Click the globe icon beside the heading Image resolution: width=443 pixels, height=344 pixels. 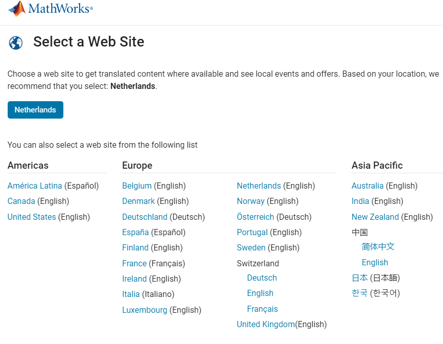coord(15,42)
